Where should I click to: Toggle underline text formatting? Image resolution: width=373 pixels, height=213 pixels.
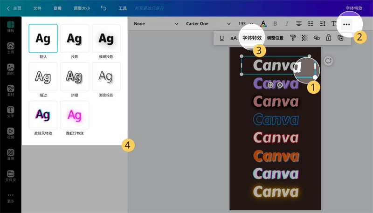[x=221, y=38]
